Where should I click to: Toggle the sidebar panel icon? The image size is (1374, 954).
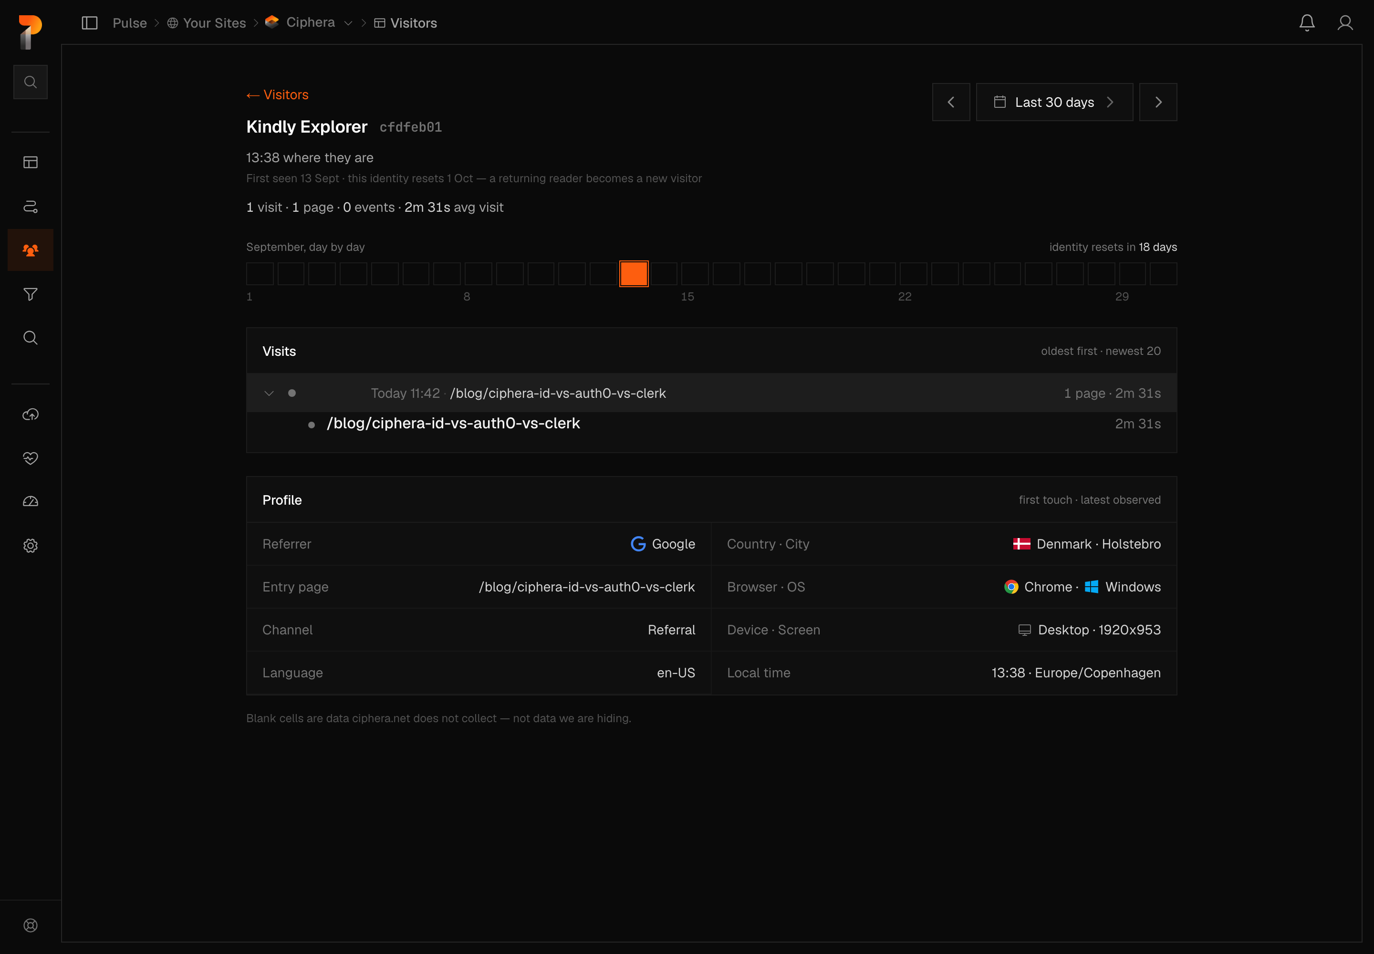(x=90, y=23)
